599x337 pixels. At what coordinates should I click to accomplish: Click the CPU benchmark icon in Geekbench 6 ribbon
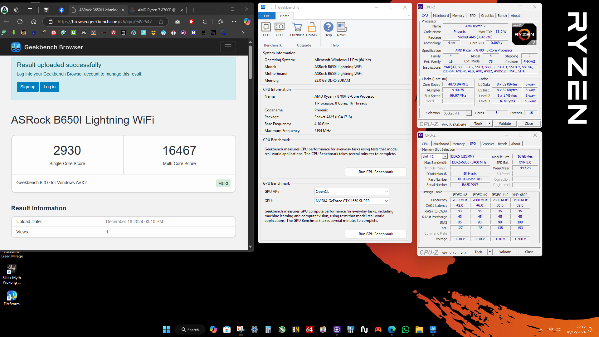[266, 29]
